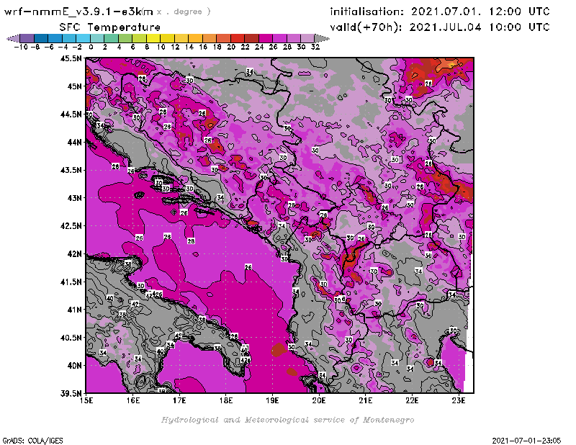Click the -10 label on the color scale

(20, 48)
